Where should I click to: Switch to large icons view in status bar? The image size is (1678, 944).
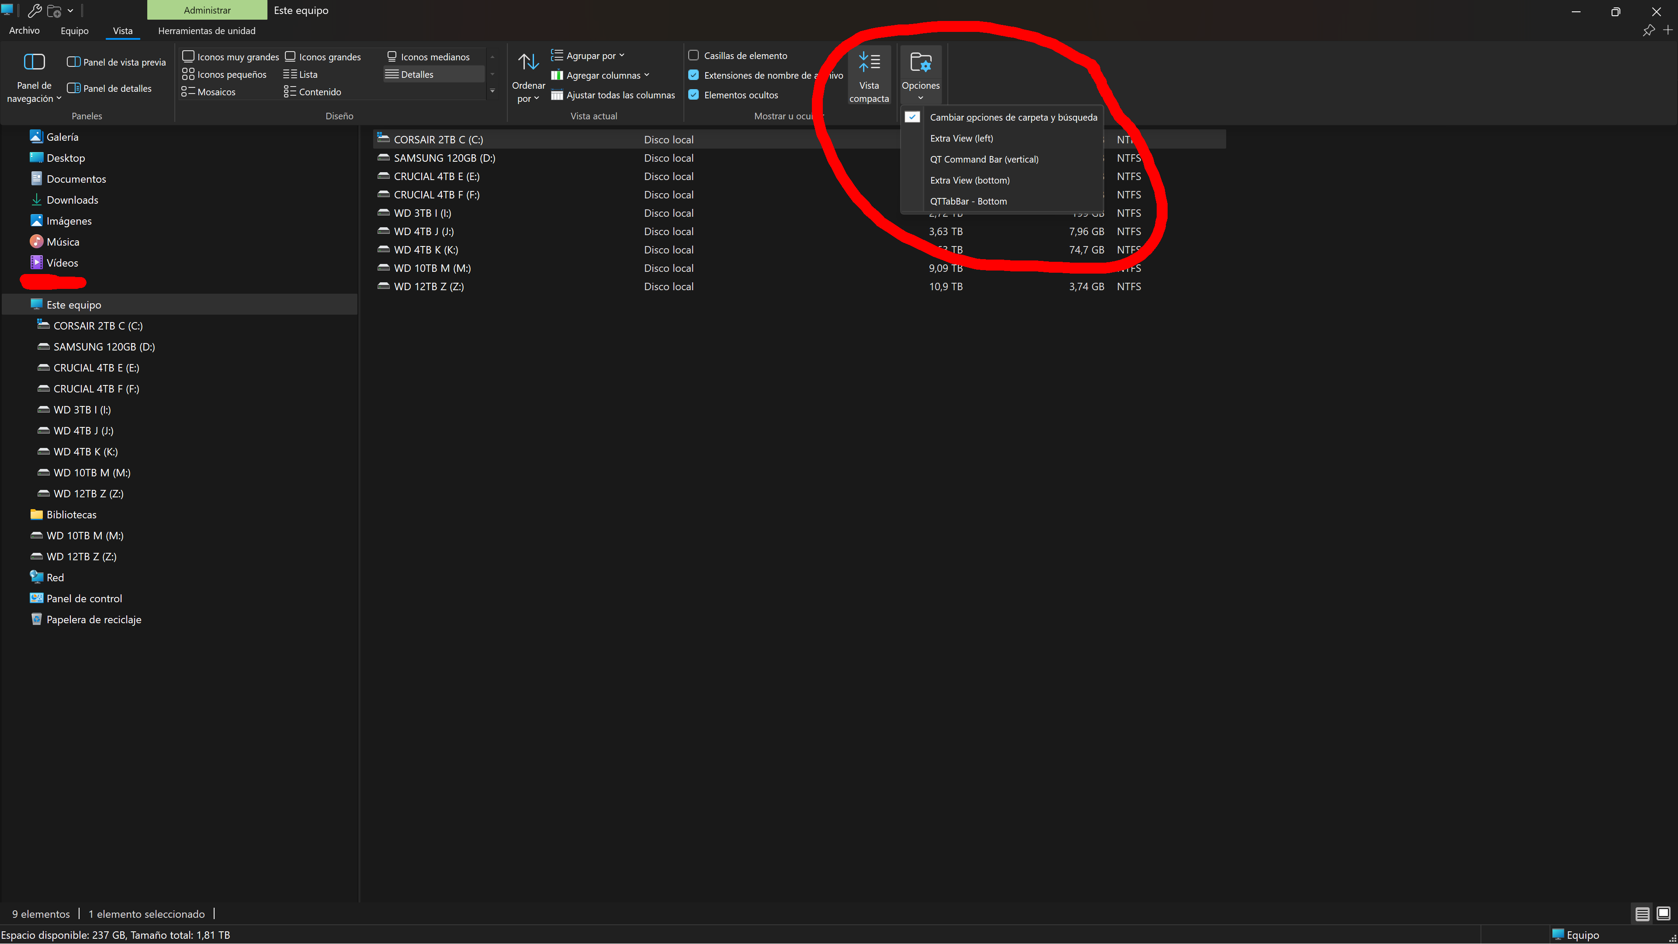click(1663, 913)
